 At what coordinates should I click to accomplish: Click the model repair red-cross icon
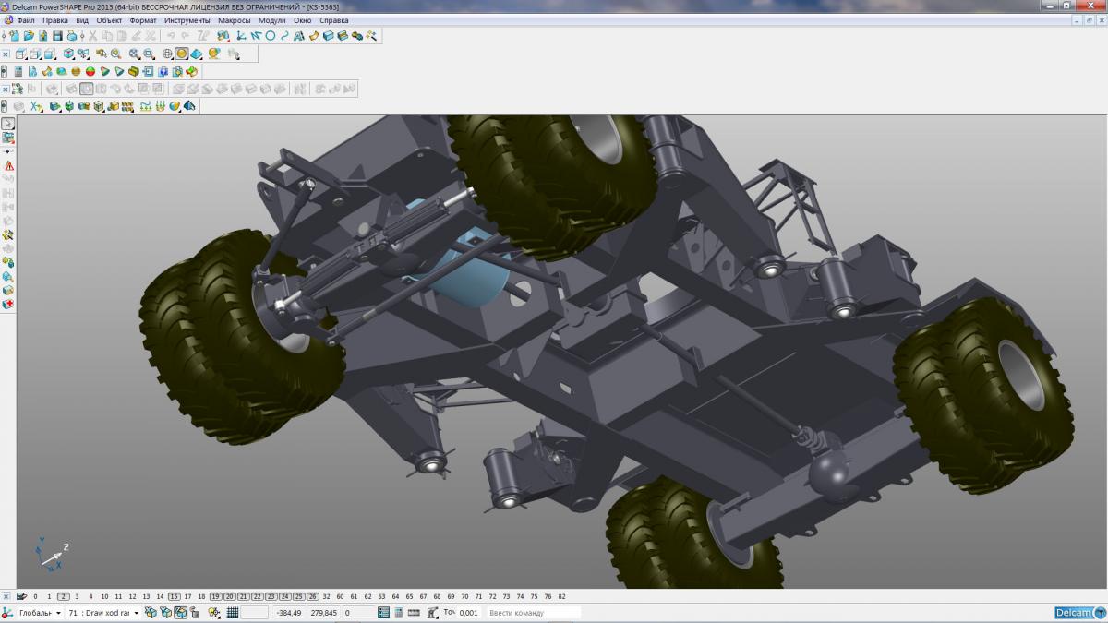click(8, 304)
